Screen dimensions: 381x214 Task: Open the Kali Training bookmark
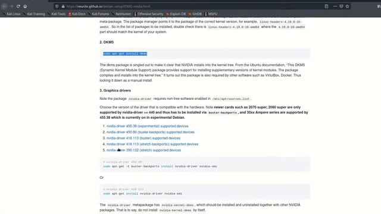pyautogui.click(x=34, y=14)
